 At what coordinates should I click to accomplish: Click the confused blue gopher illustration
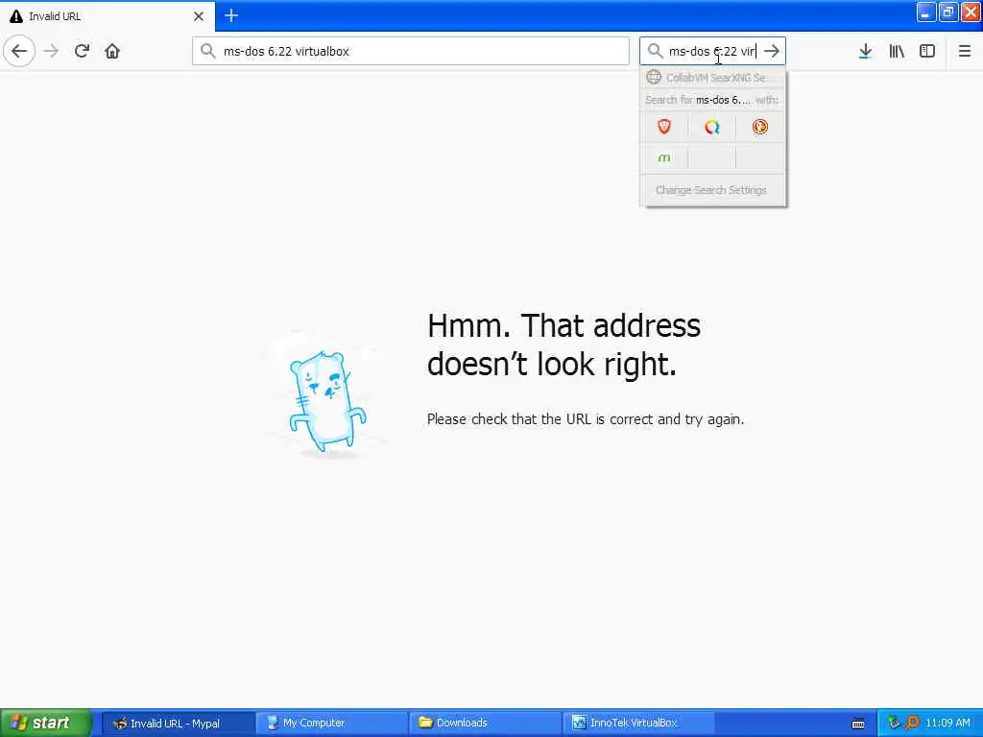[326, 399]
